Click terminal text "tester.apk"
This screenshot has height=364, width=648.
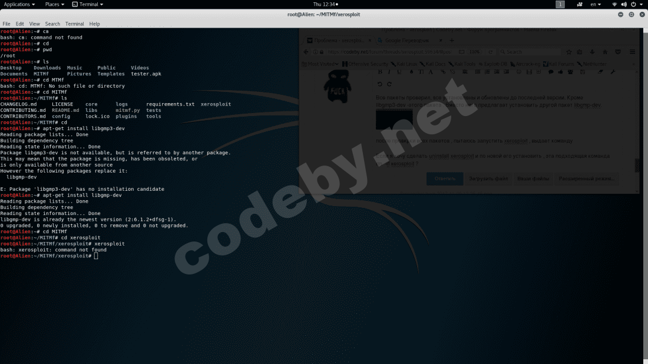pos(146,74)
